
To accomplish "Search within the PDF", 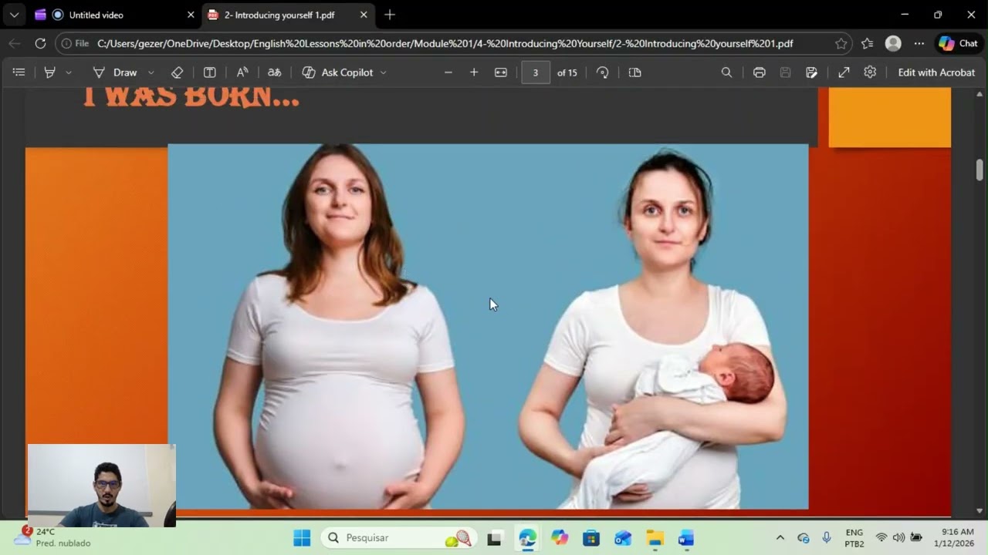I will pos(726,72).
